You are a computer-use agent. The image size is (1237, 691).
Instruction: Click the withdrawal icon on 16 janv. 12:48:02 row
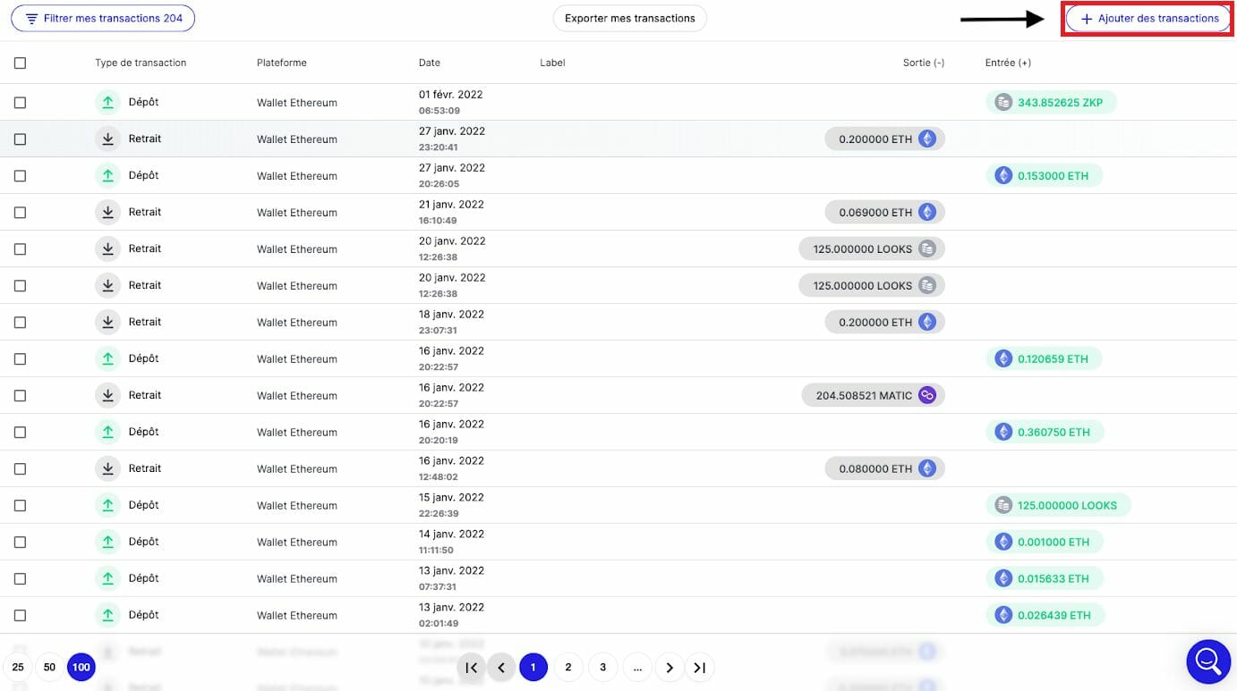pyautogui.click(x=107, y=468)
